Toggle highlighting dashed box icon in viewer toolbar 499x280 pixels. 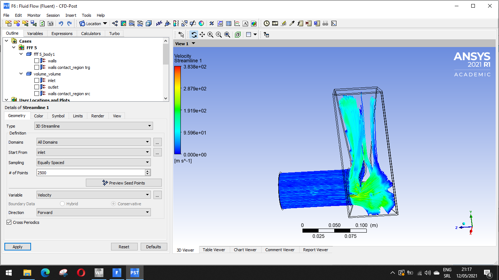pyautogui.click(x=238, y=35)
